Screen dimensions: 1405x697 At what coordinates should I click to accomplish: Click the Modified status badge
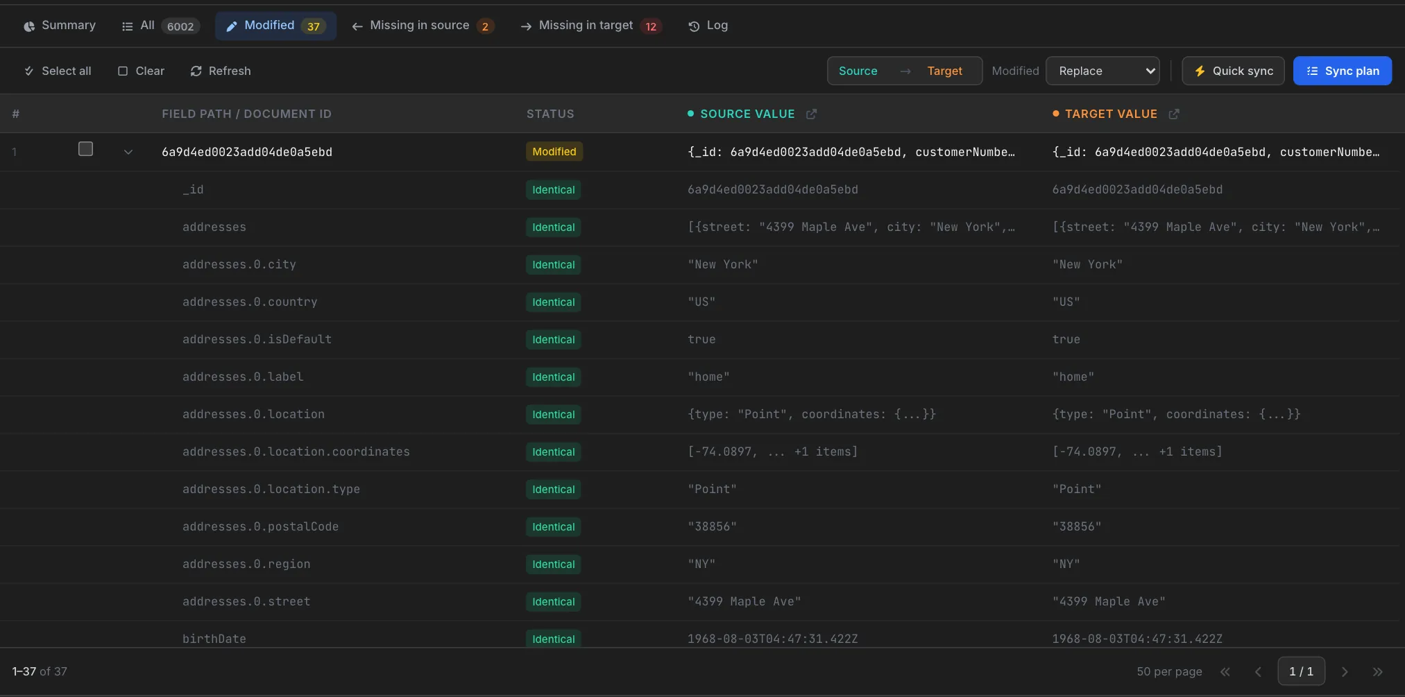(554, 152)
